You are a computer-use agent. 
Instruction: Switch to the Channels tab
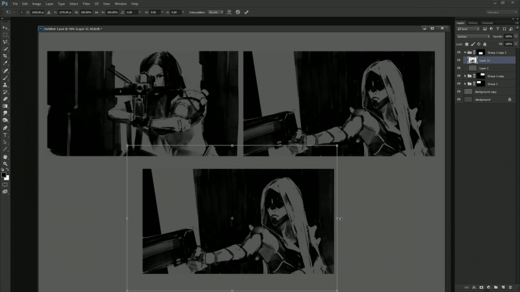[x=487, y=23]
